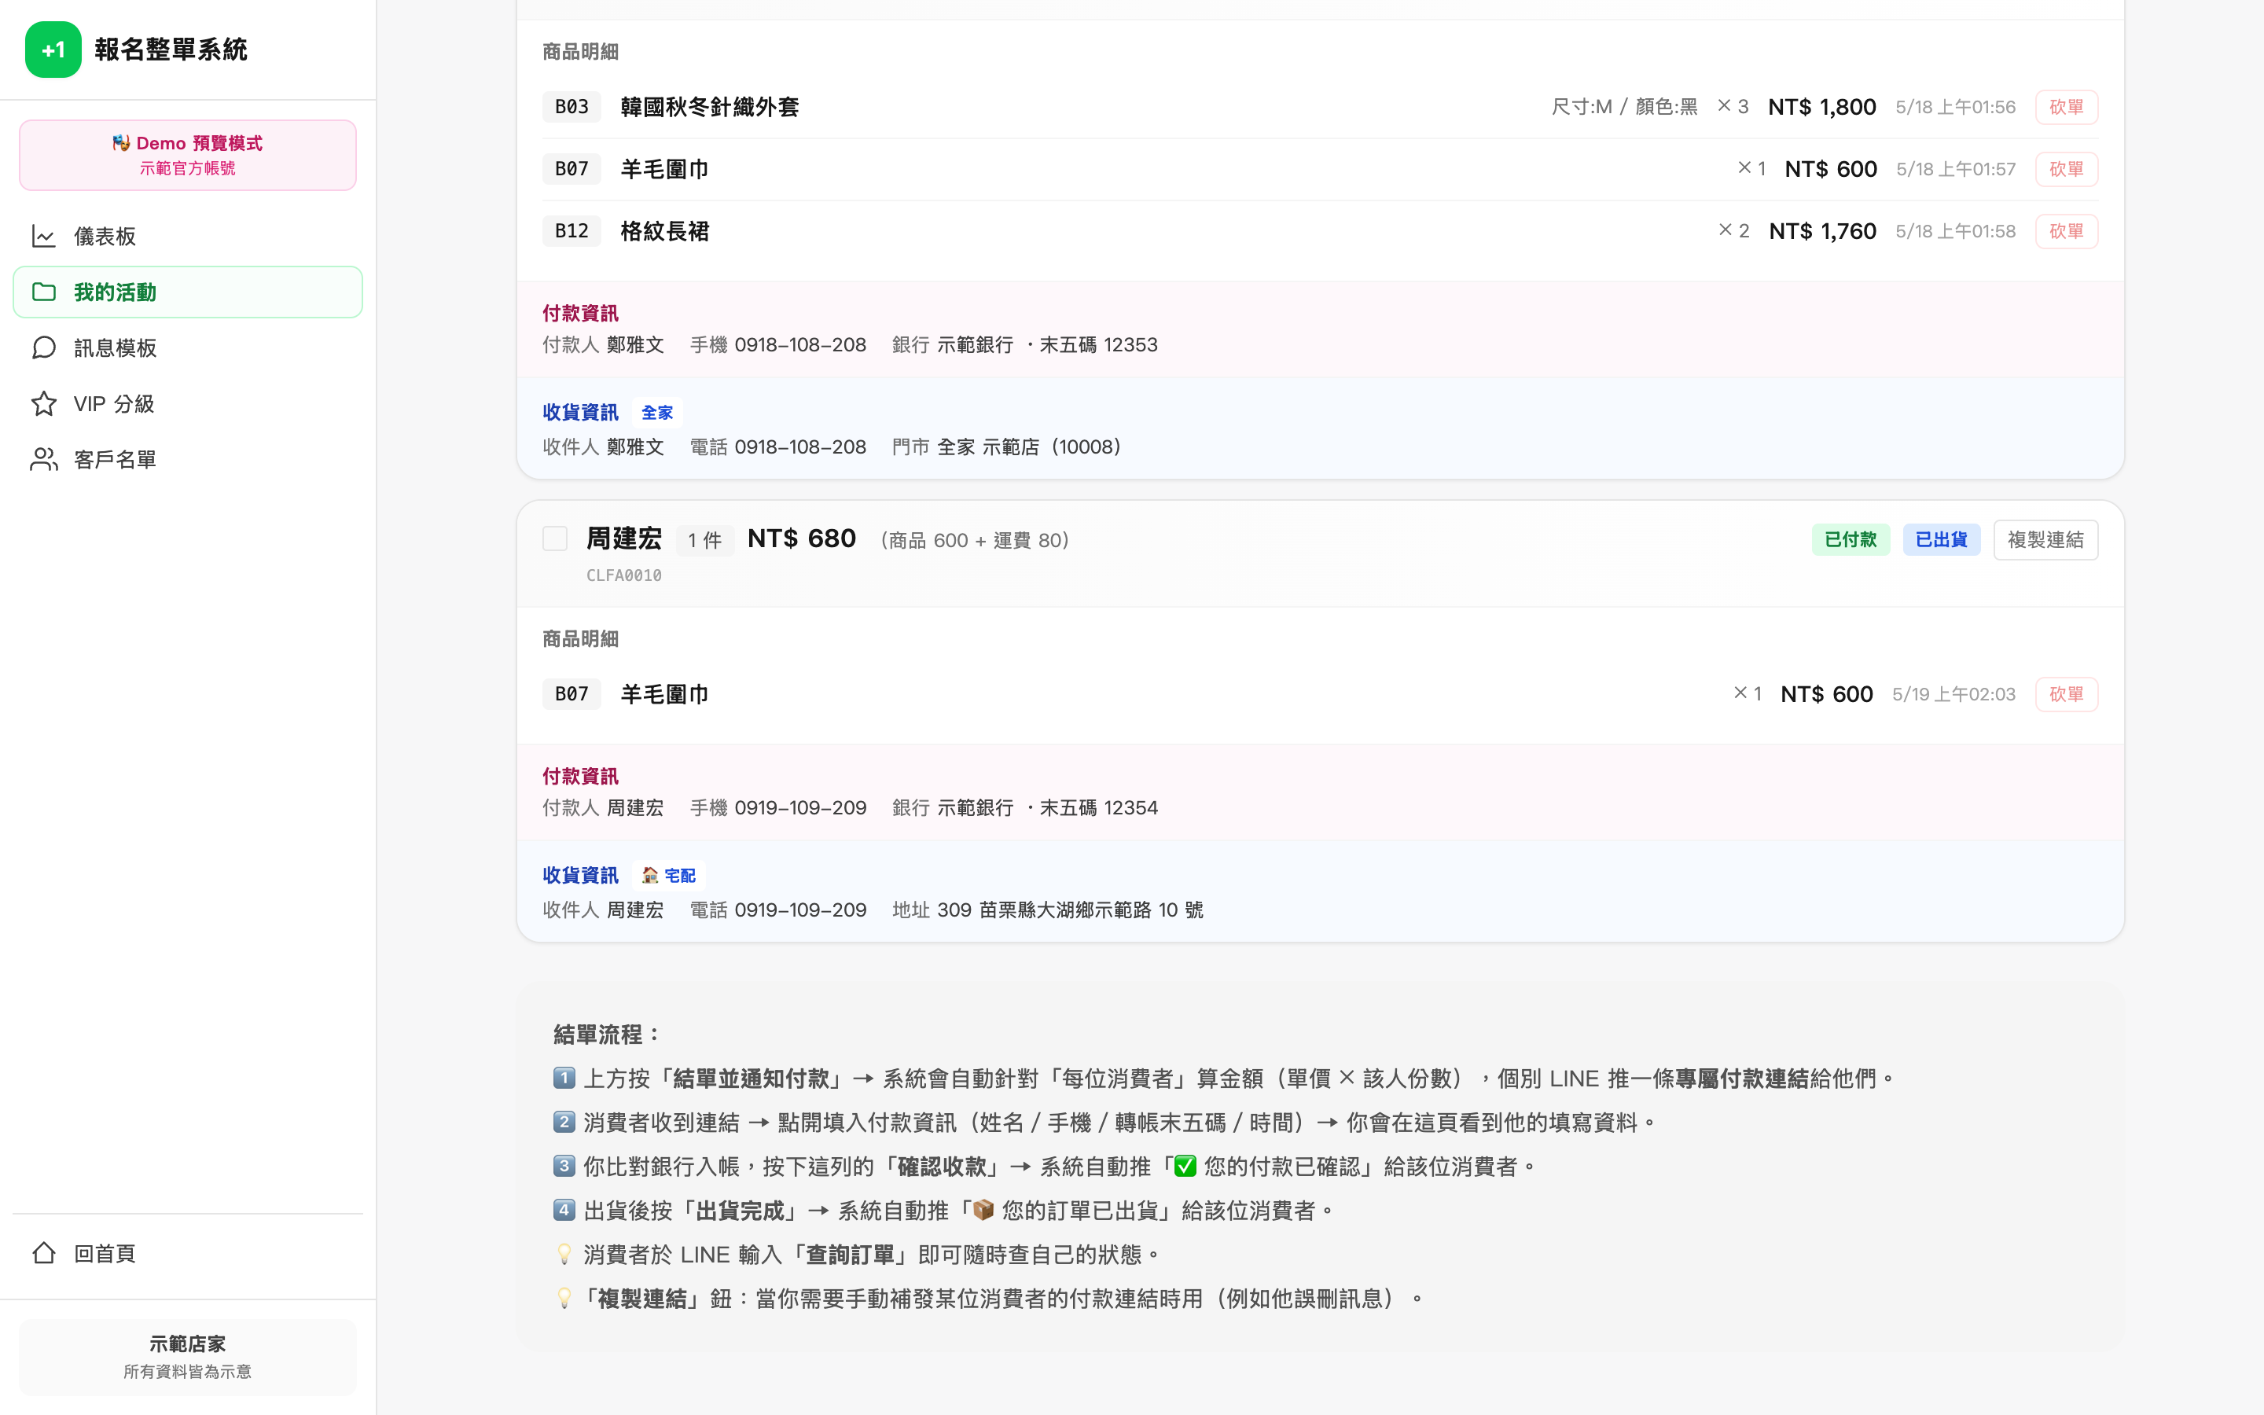Click price NT$ 1,760

1822,231
